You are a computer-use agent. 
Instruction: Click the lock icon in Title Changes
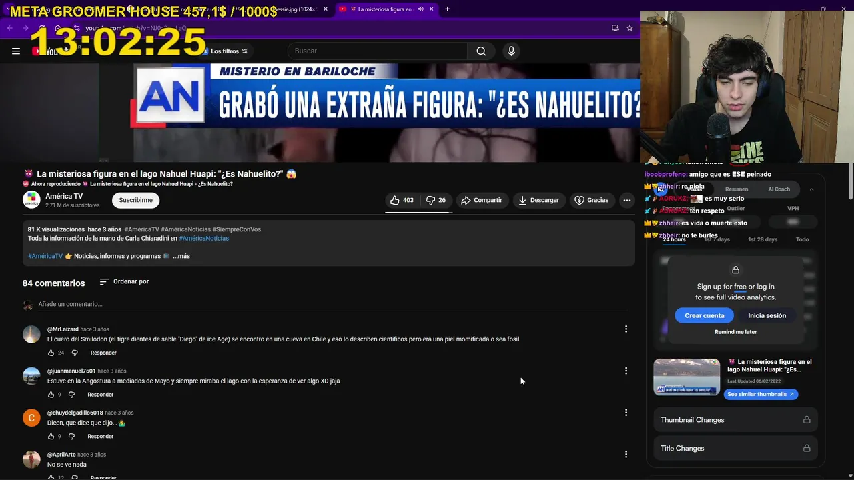click(807, 448)
